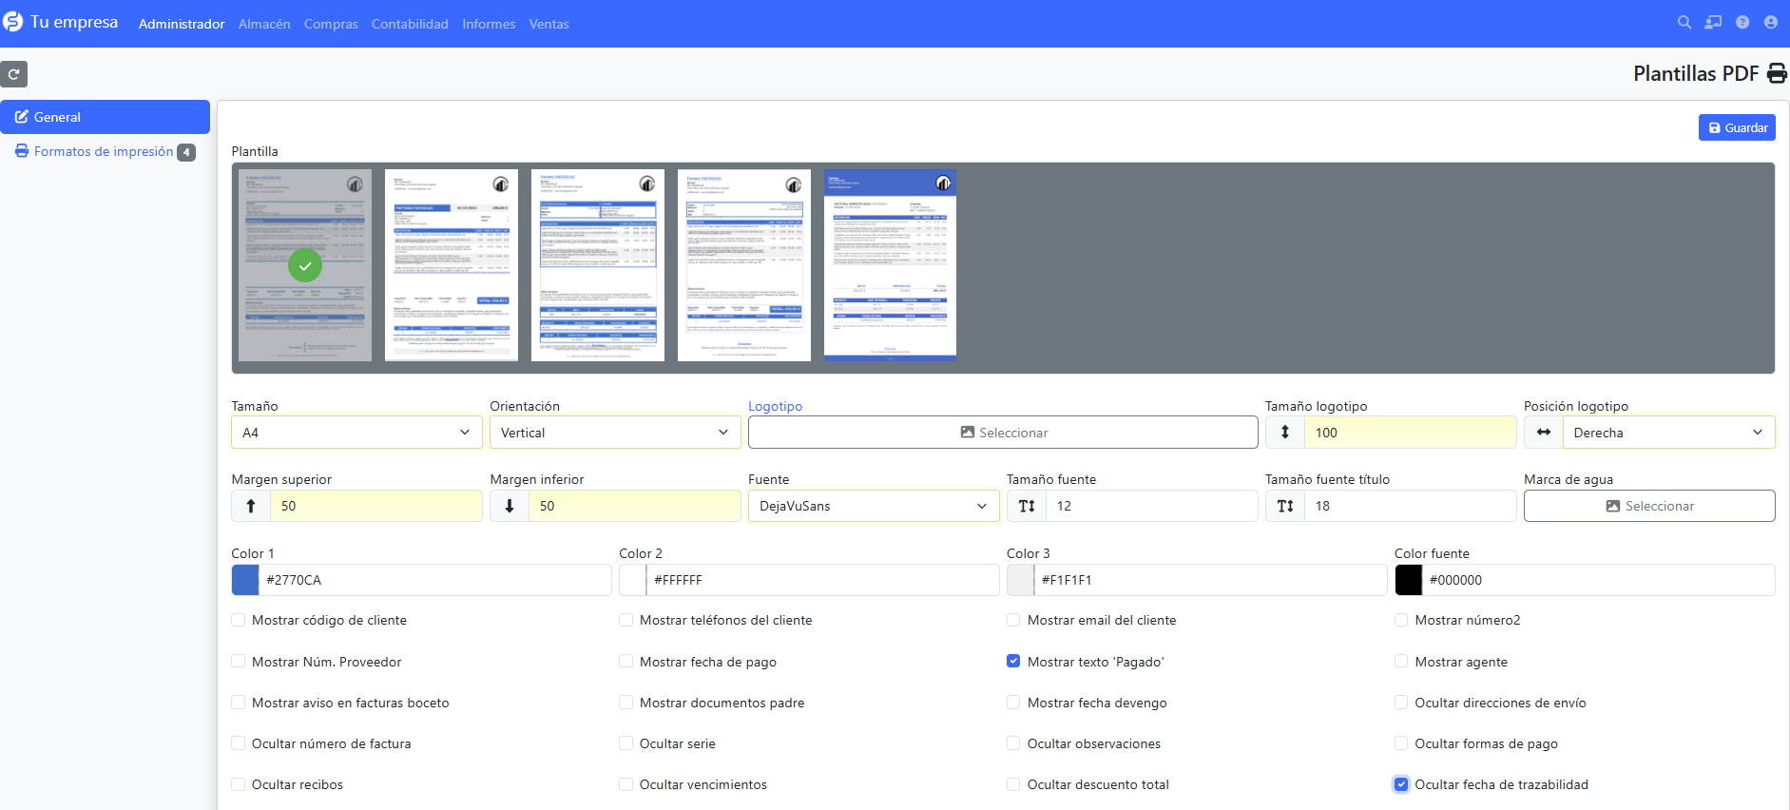Click the Color 1 blue swatch
This screenshot has height=810, width=1790.
tap(245, 580)
